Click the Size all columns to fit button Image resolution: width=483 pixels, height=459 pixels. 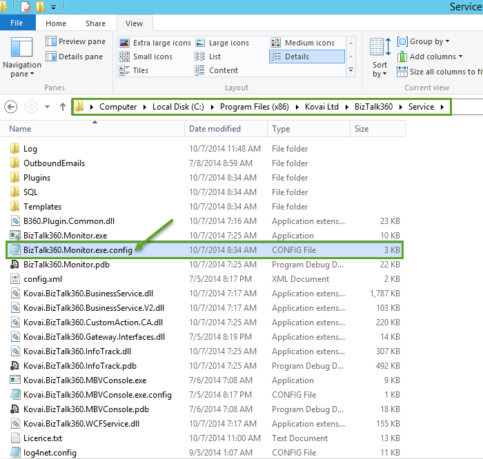point(440,72)
